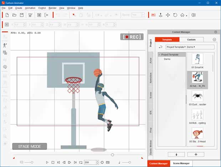Open a project with the folder icon
Image resolution: width=221 pixels, height=167 pixels.
[x=15, y=15]
